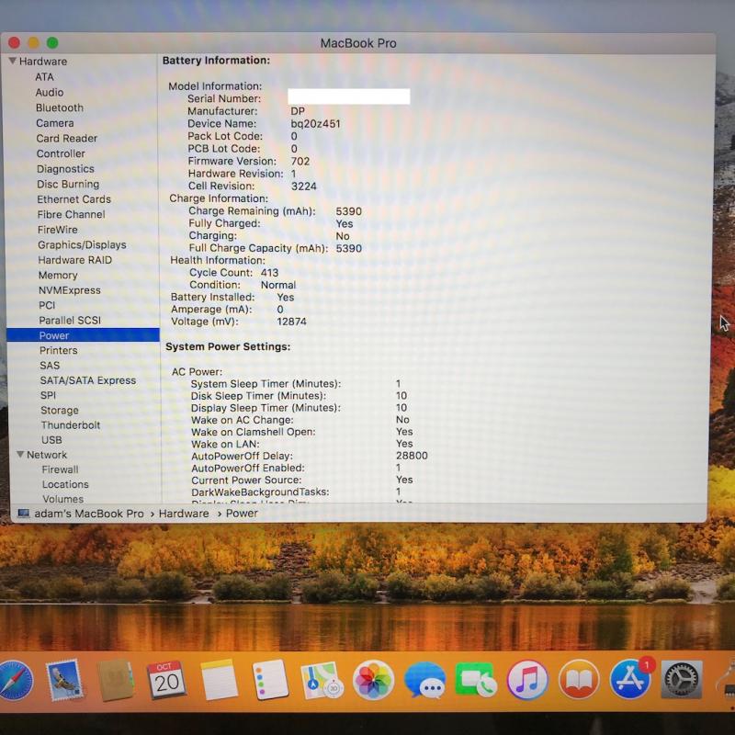Launch the Photos app
This screenshot has height=735, width=735.
click(x=373, y=680)
